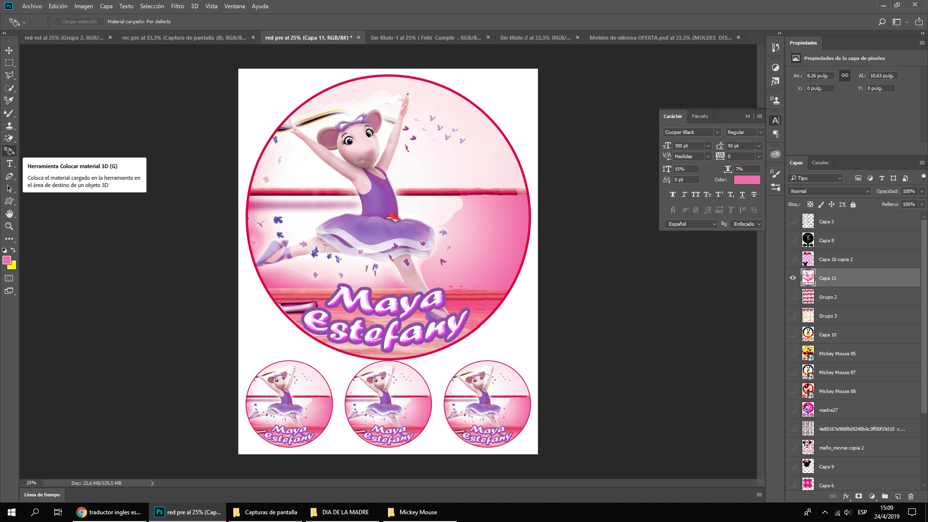Open the Ventana menu
Screen dimensions: 928x522
[234, 6]
